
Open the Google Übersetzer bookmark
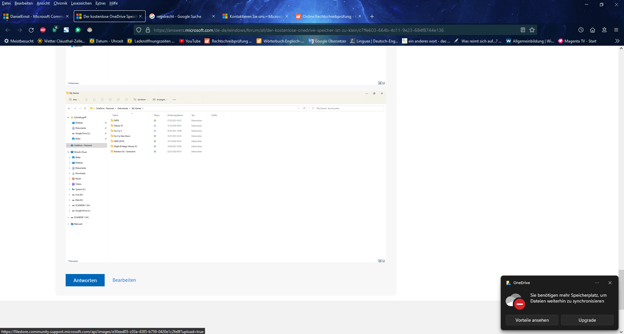click(x=327, y=41)
